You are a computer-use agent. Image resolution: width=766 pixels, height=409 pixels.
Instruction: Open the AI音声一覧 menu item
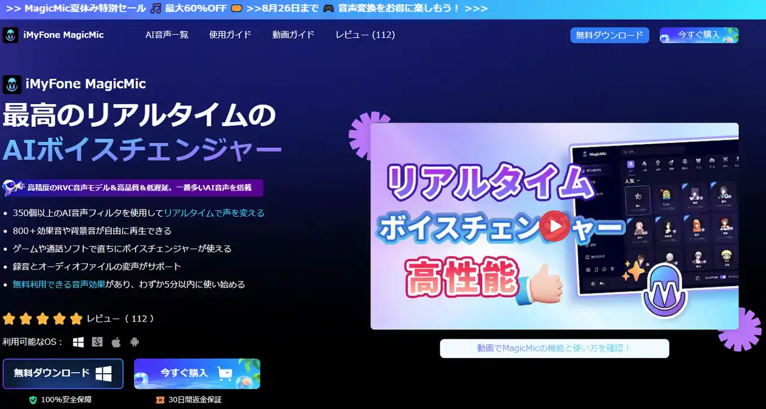167,35
